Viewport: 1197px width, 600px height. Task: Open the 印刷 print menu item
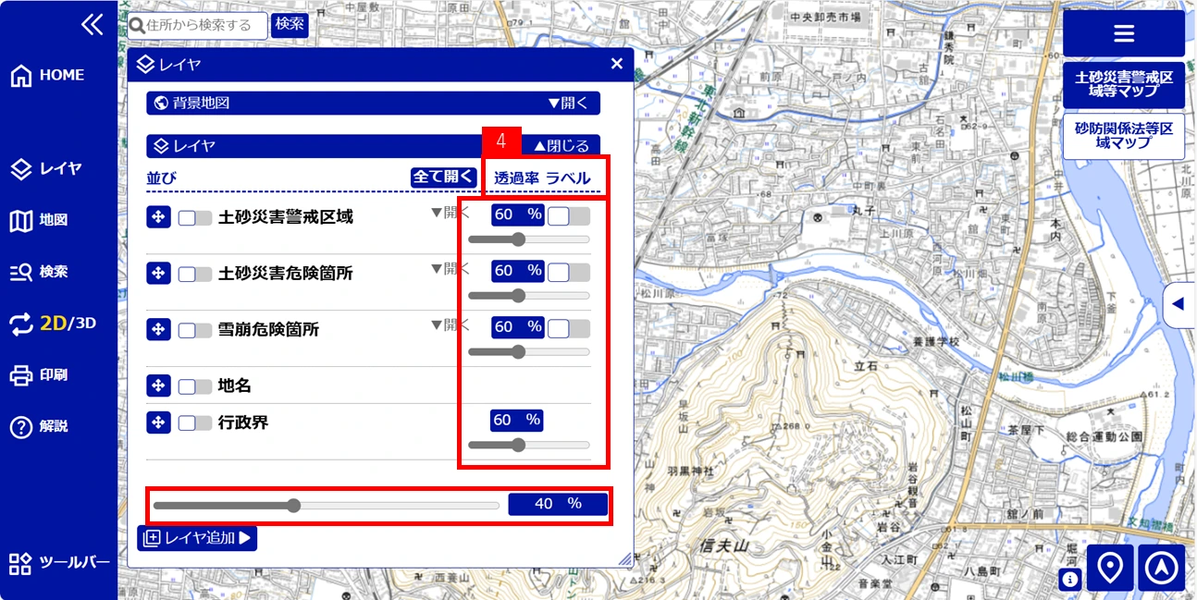click(39, 375)
